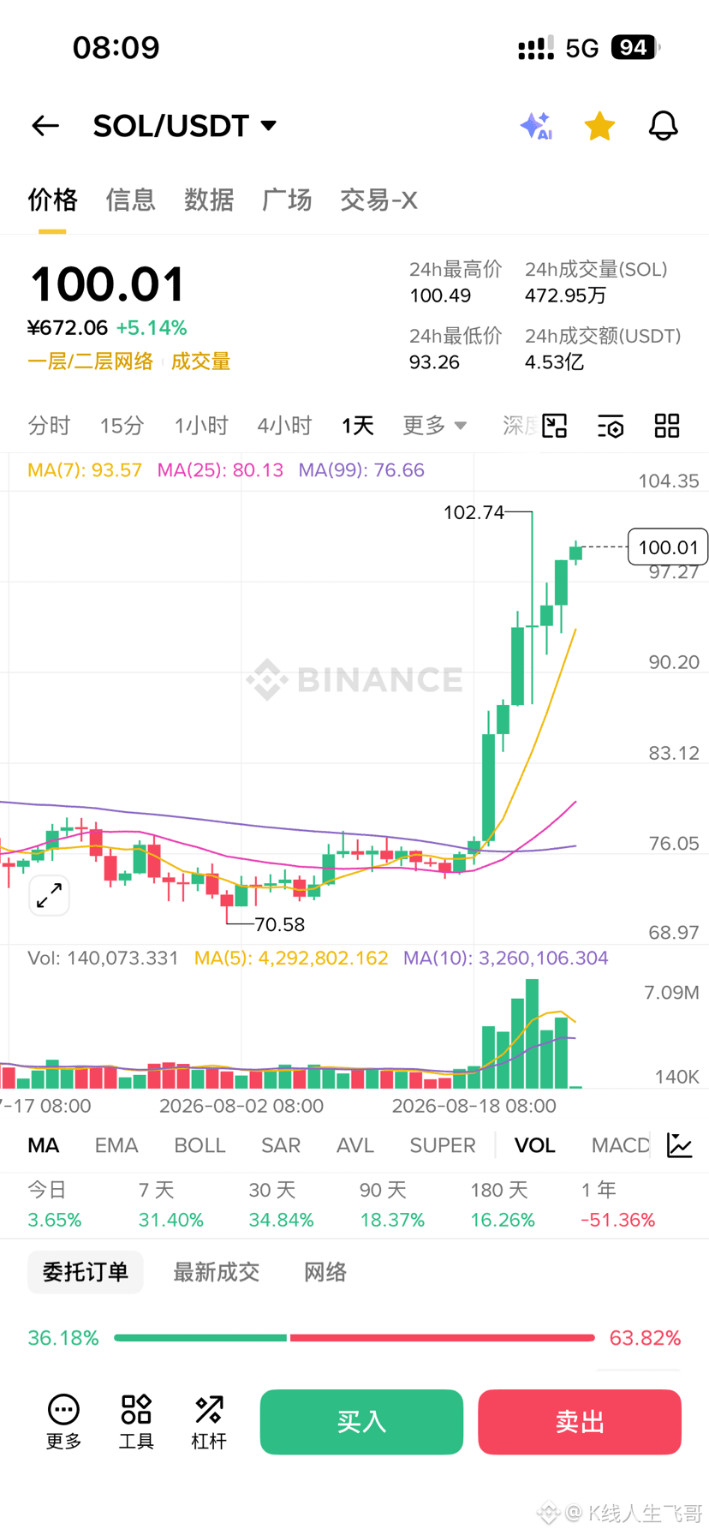The width and height of the screenshot is (709, 1535).
Task: Click the 70.58 low price marker
Action: tap(280, 924)
